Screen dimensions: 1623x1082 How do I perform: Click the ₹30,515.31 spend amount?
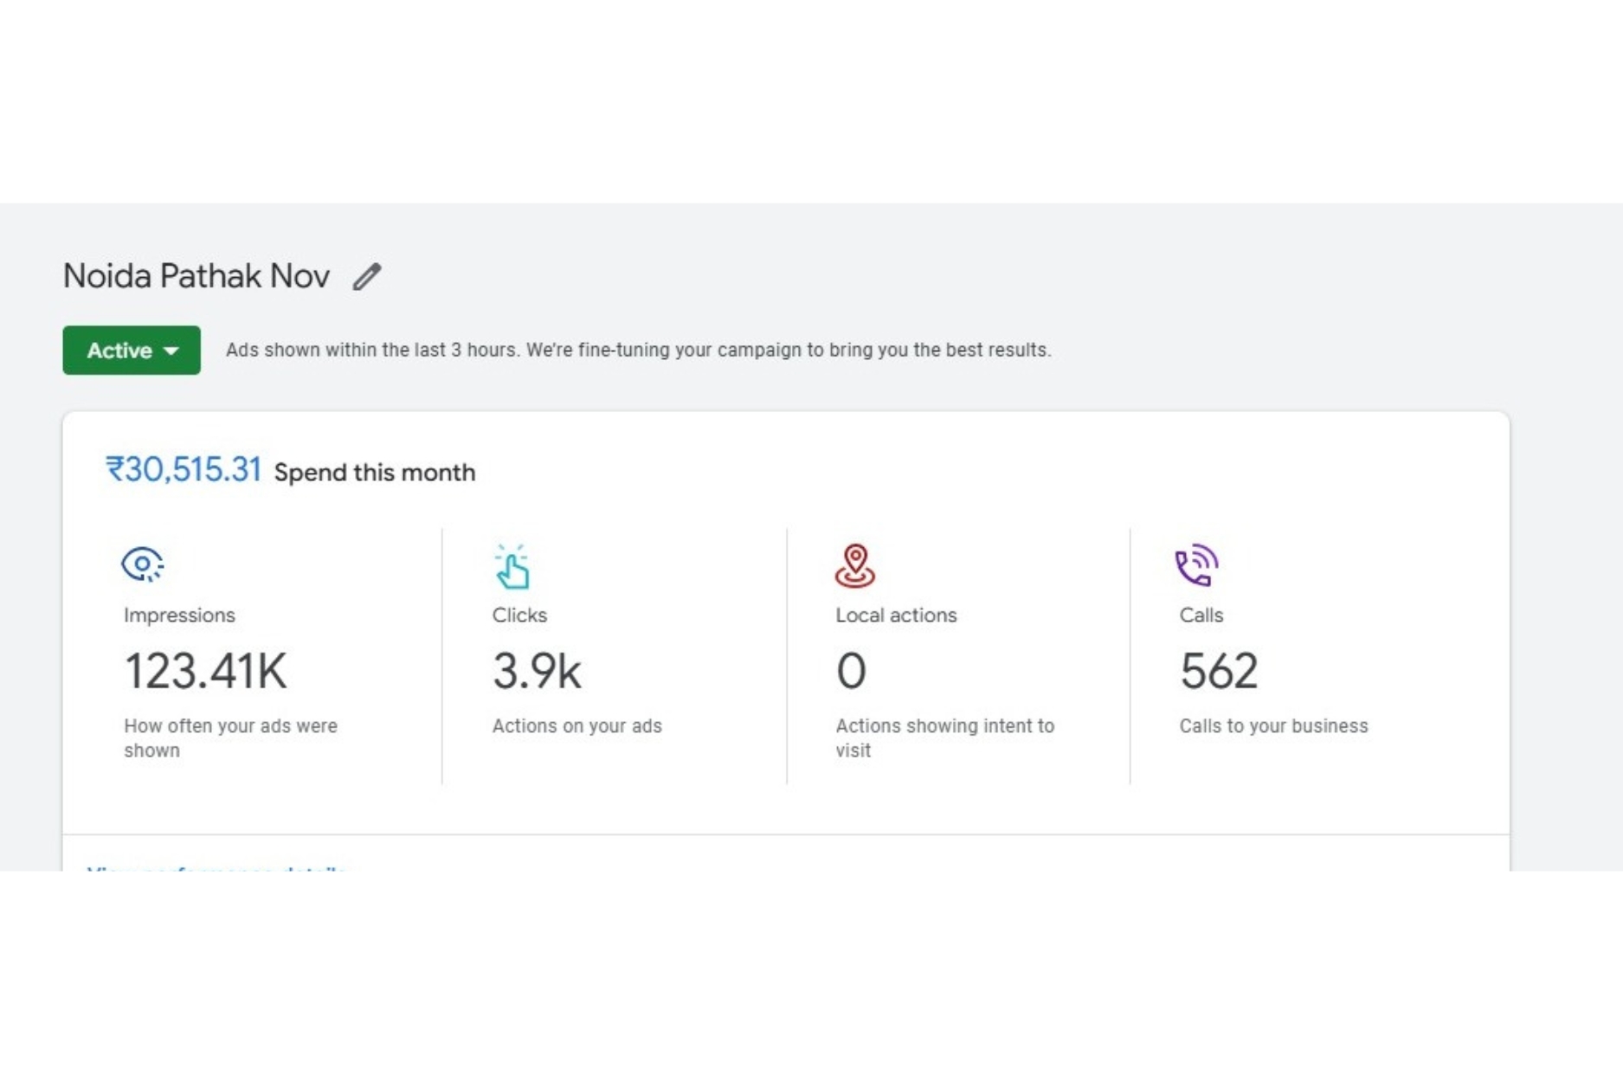click(x=184, y=470)
